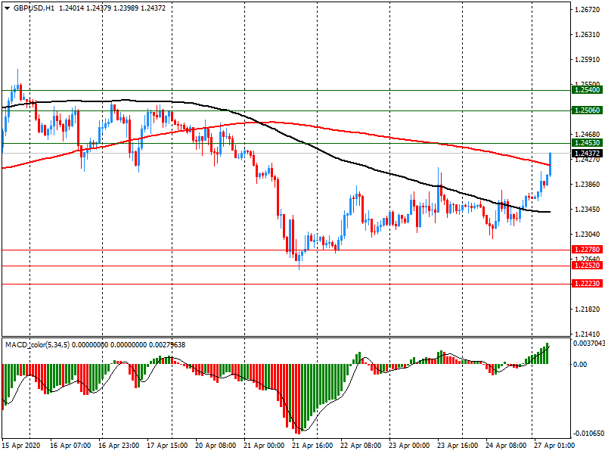The height and width of the screenshot is (454, 605).
Task: Select the 1.25060 green resistance level label
Action: pos(588,110)
